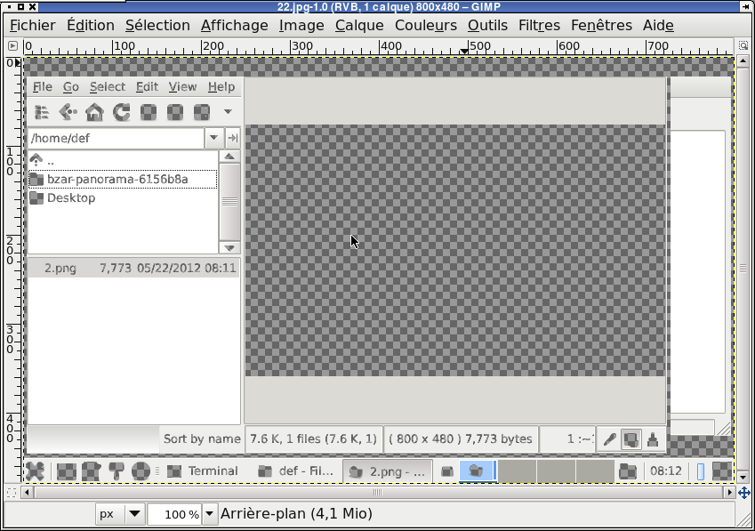The width and height of the screenshot is (755, 531).
Task: Select the Desktop folder in the tree
Action: click(70, 197)
